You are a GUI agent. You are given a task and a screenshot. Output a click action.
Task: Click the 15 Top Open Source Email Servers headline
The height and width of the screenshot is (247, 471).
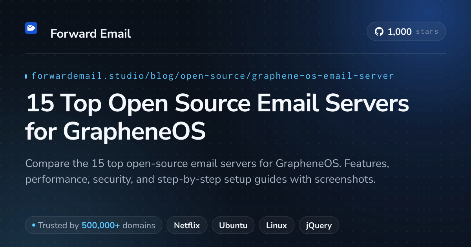[217, 118]
